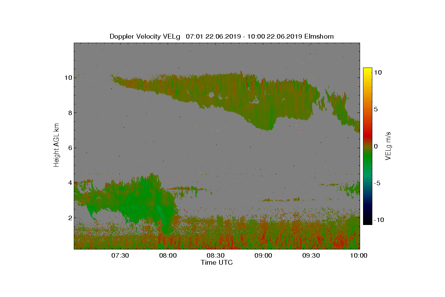Click 'Elmshorn' in the plot title
445x297 pixels.
point(319,36)
